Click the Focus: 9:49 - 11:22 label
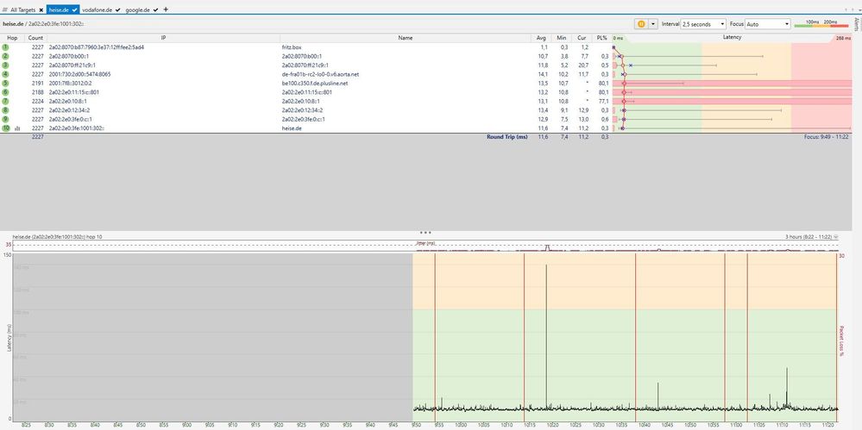Screen dimensions: 862x430 pyautogui.click(x=827, y=137)
